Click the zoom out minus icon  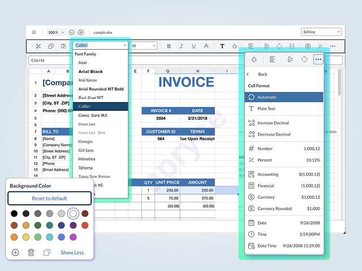(72, 32)
